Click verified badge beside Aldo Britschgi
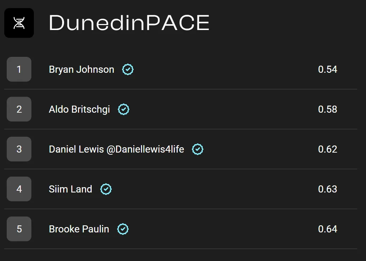The width and height of the screenshot is (366, 261). [x=123, y=109]
